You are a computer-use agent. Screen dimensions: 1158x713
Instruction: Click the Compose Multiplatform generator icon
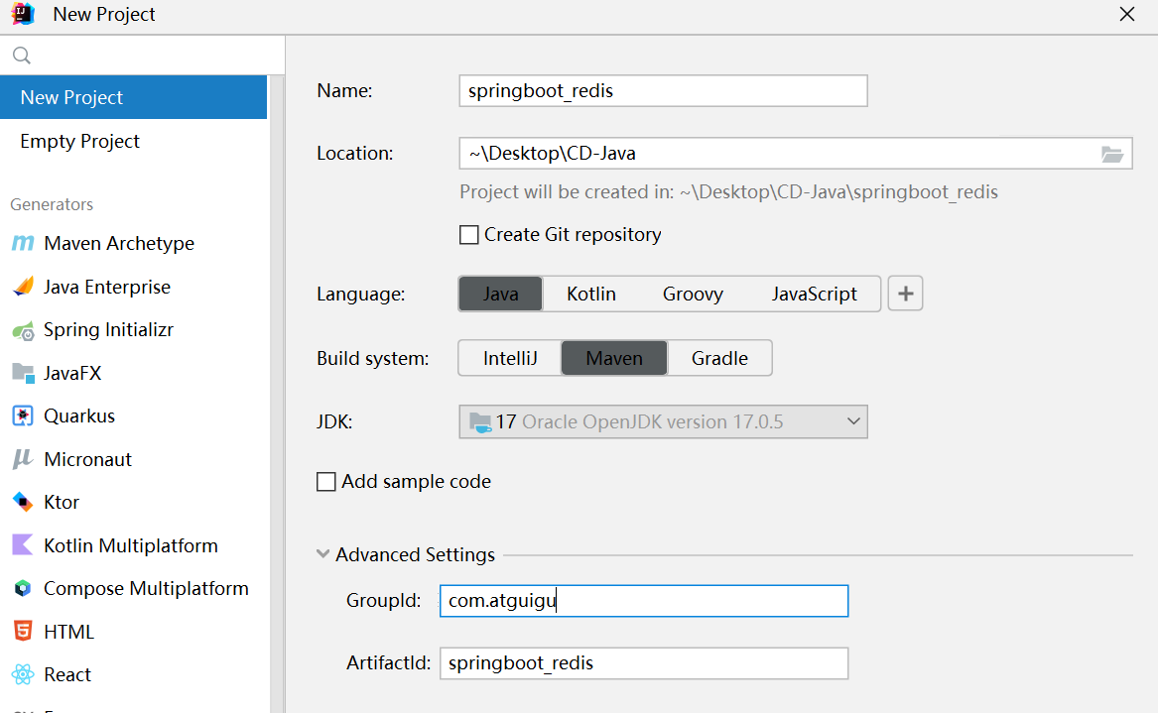(x=23, y=588)
